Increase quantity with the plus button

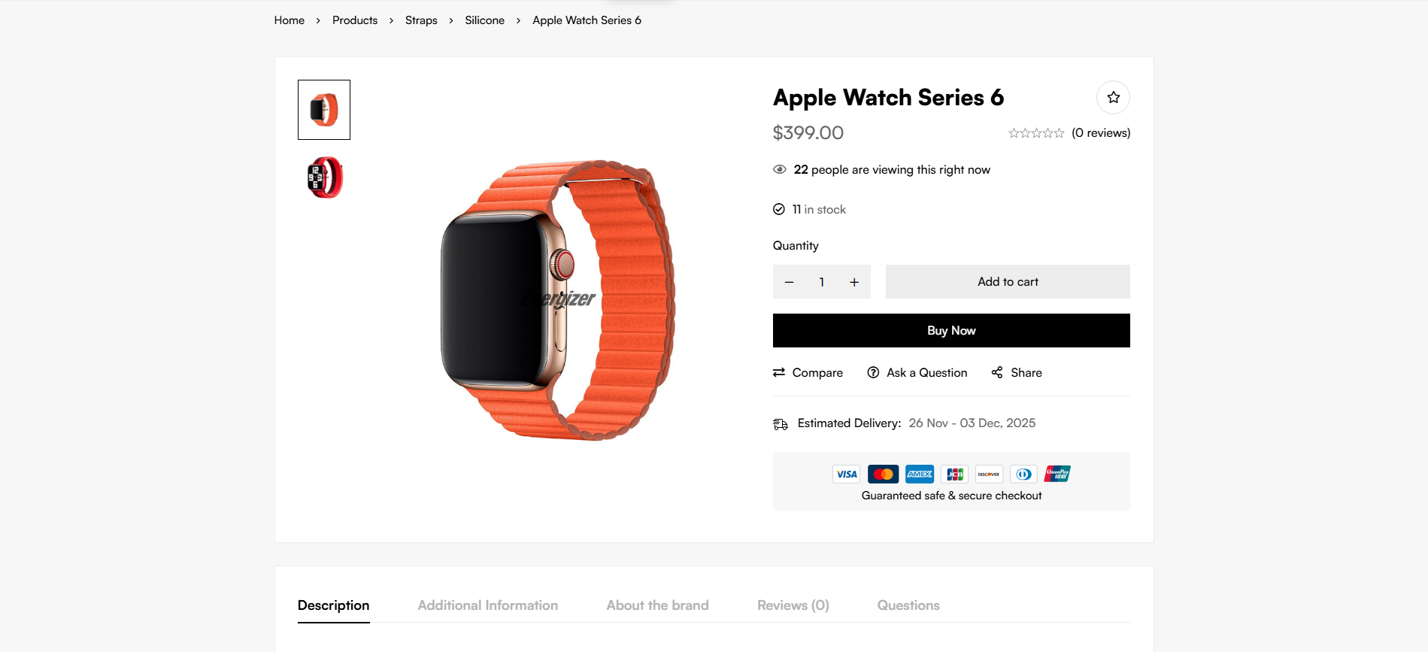click(854, 282)
